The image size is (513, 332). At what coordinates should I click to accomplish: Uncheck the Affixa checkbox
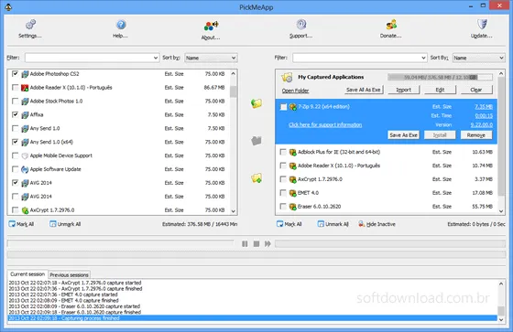point(15,114)
